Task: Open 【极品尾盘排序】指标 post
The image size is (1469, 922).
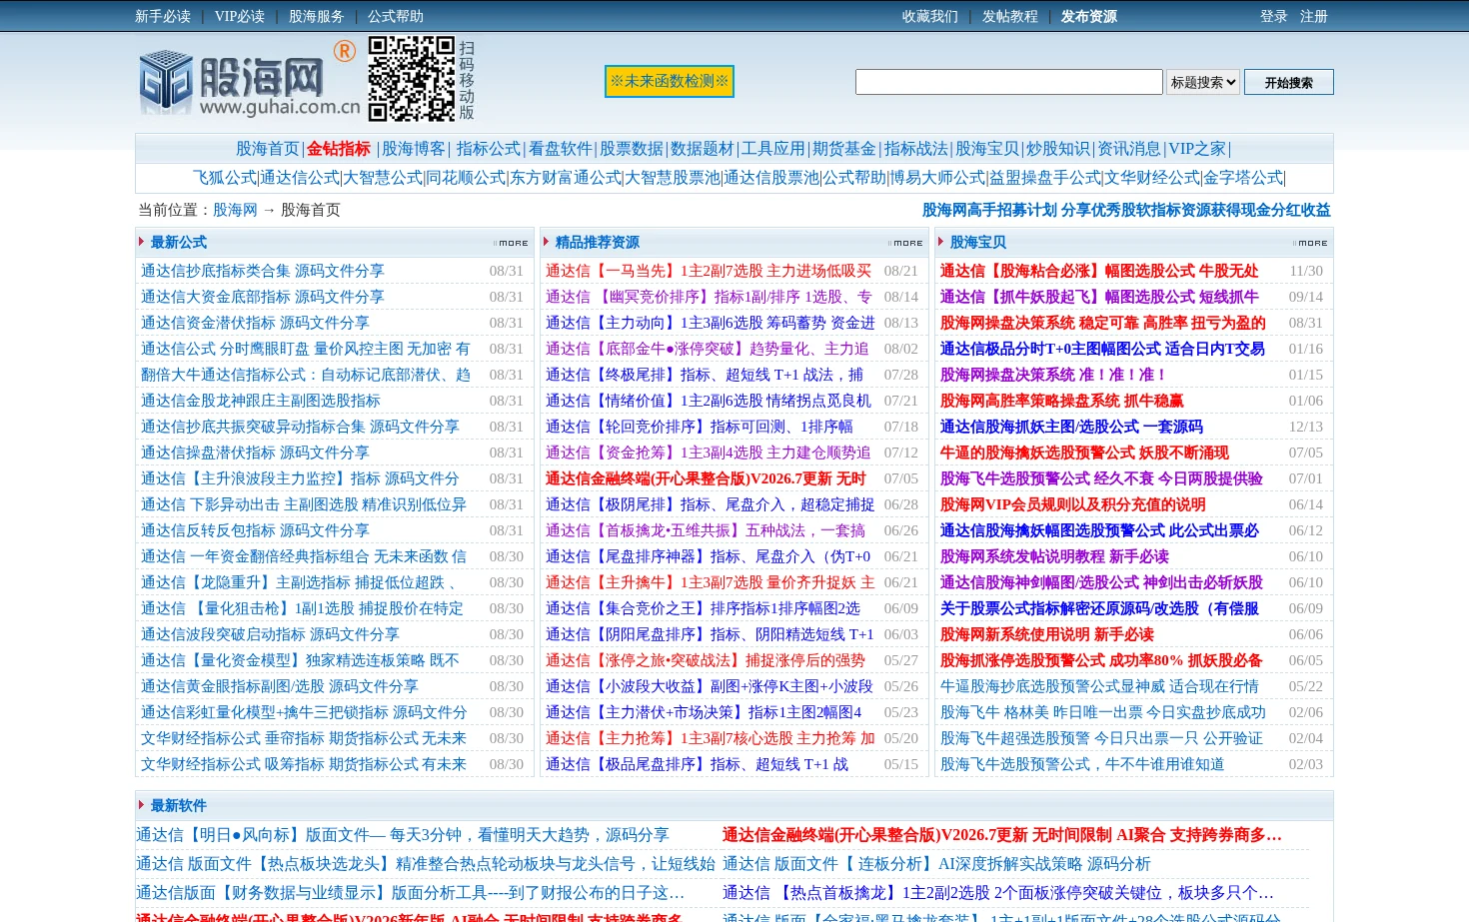Action: coord(697,764)
